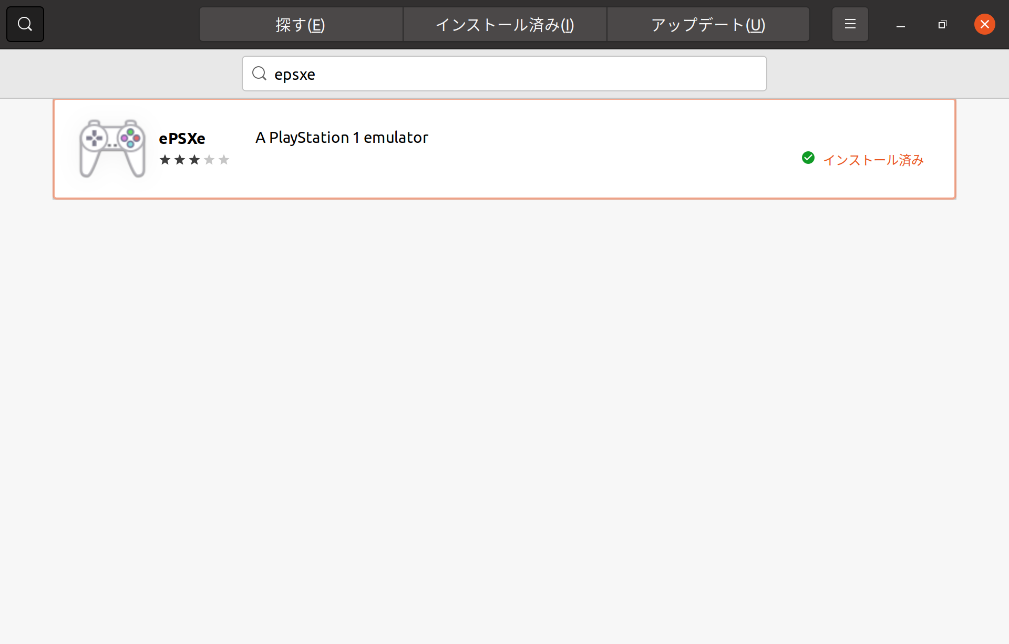Click the orange インストール済み status label
Image resolution: width=1009 pixels, height=644 pixels.
(x=873, y=160)
